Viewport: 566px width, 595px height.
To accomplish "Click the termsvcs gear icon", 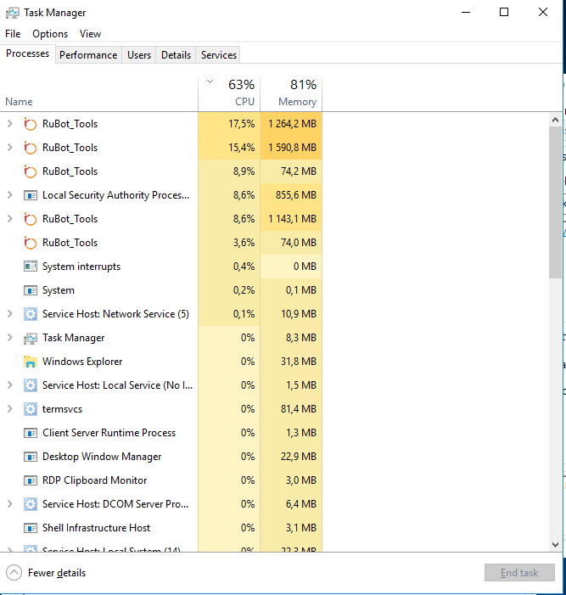I will [31, 409].
